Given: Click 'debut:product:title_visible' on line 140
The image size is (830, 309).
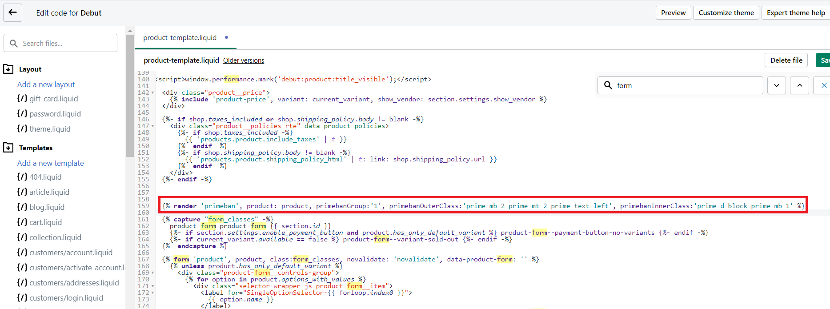Looking at the screenshot, I should [333, 79].
